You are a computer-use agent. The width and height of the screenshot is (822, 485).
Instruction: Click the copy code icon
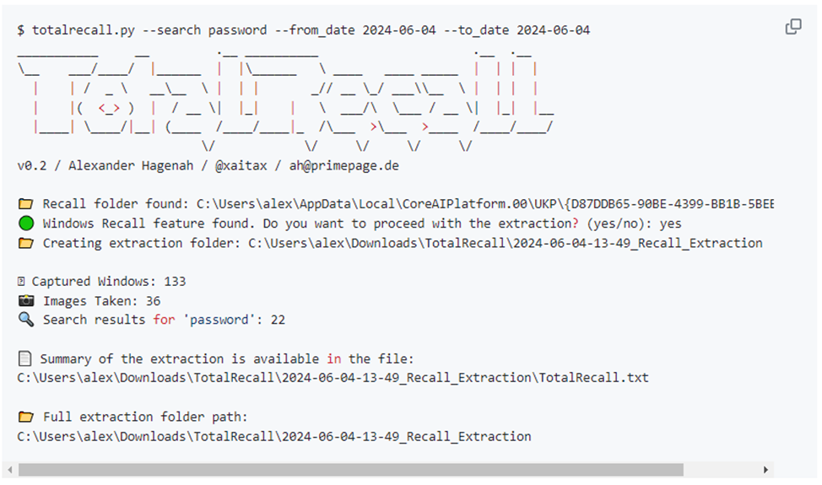coord(793,27)
